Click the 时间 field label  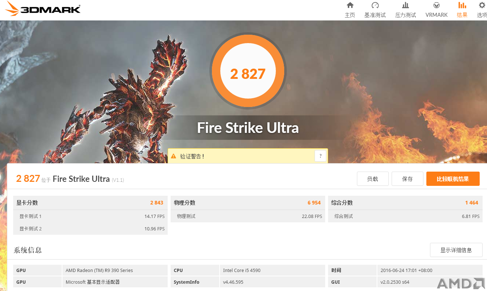point(336,271)
